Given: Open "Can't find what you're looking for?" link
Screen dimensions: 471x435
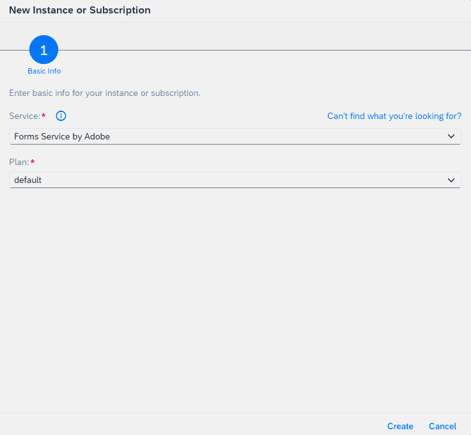Looking at the screenshot, I should tap(394, 116).
